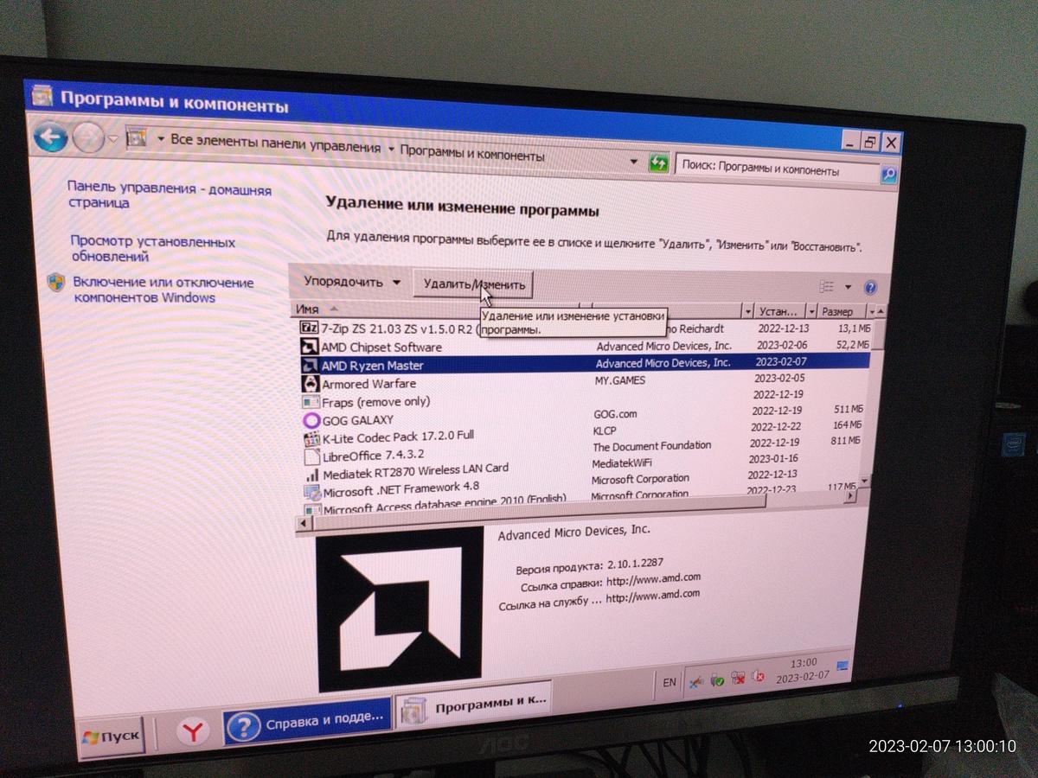Click the horizontal scrollbar left arrow
Screen dimensions: 1038x778
(x=303, y=523)
